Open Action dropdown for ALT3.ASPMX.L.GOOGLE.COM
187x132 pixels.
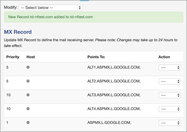(x=170, y=95)
